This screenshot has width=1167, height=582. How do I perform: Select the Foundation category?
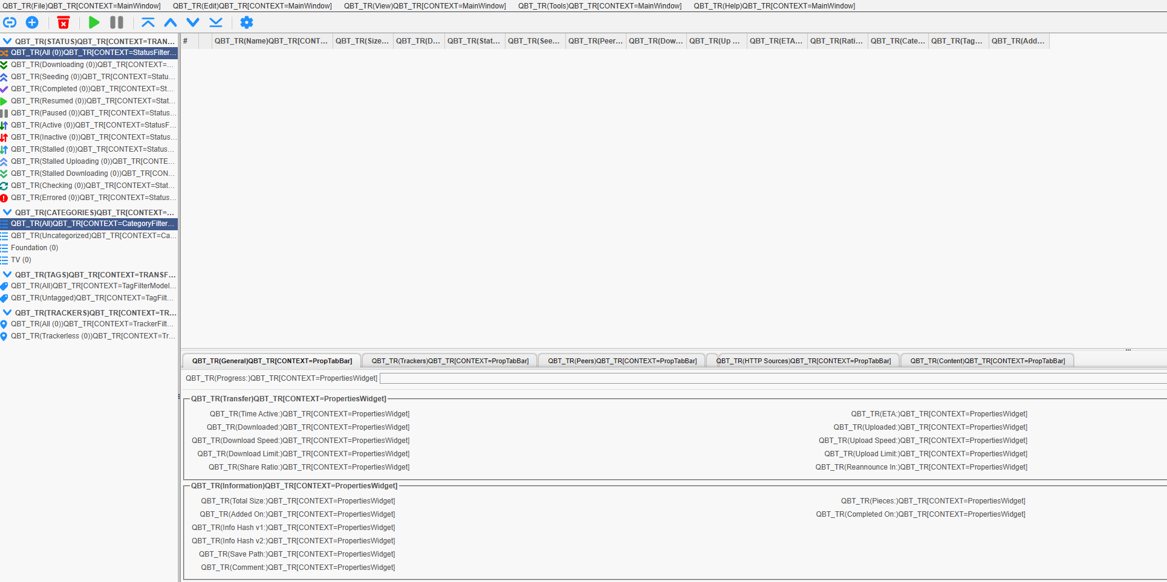click(x=33, y=247)
